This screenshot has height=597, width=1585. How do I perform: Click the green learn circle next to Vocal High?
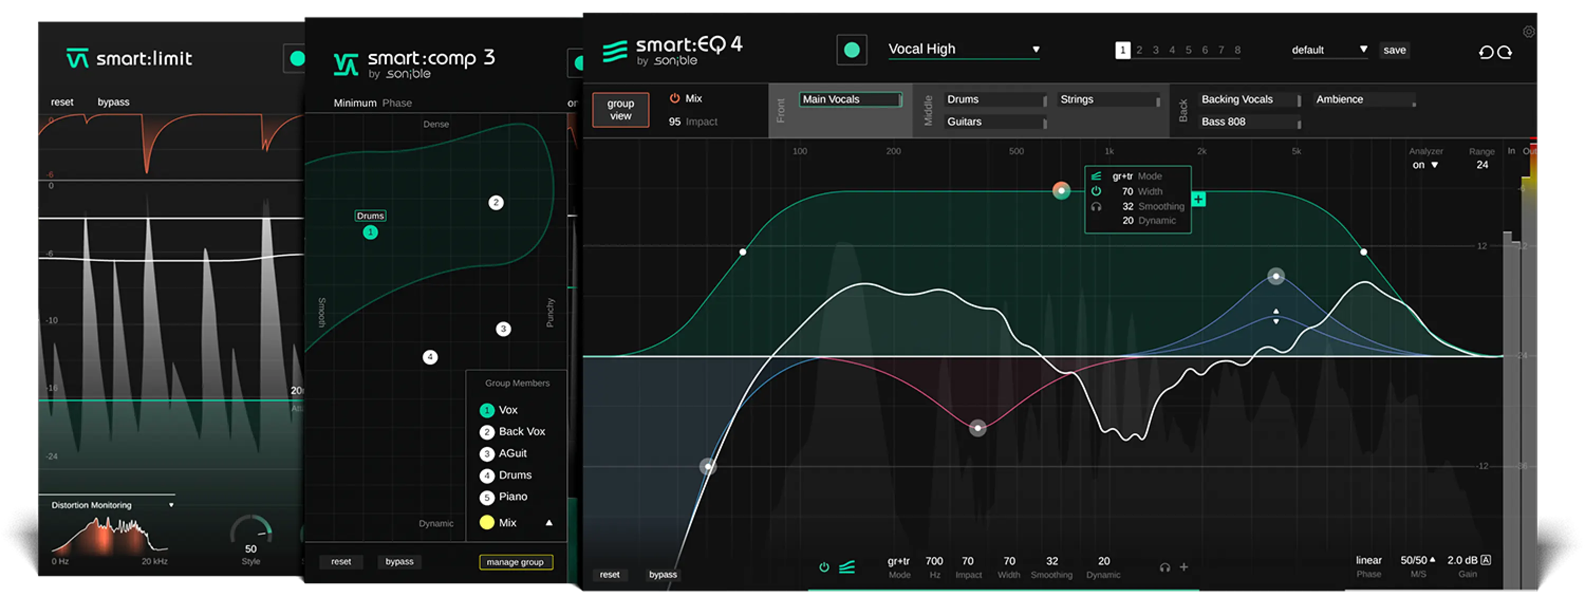tap(852, 49)
